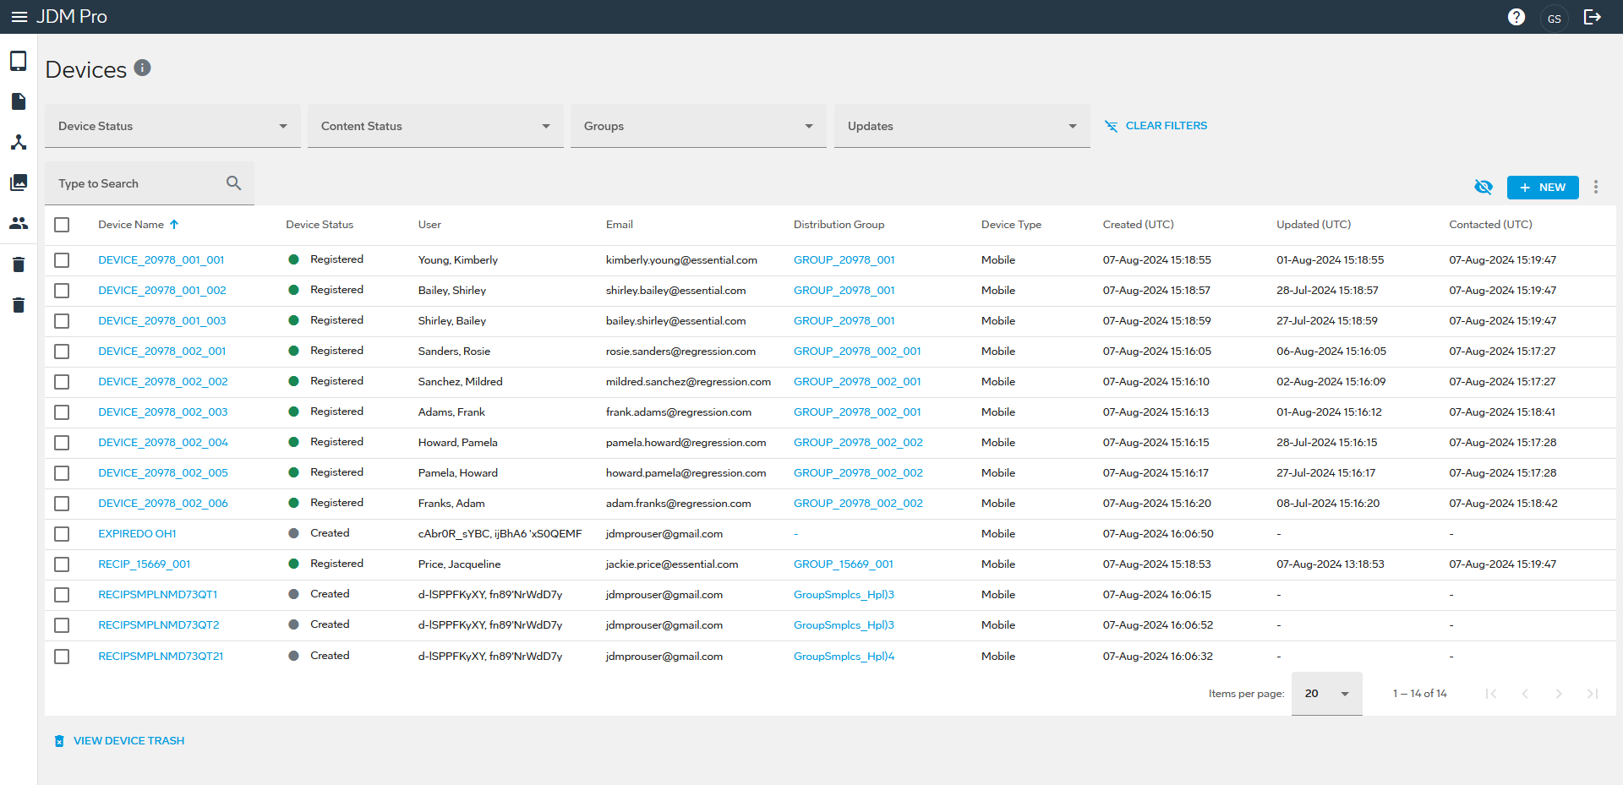Open the three-dot more options menu

1596,187
